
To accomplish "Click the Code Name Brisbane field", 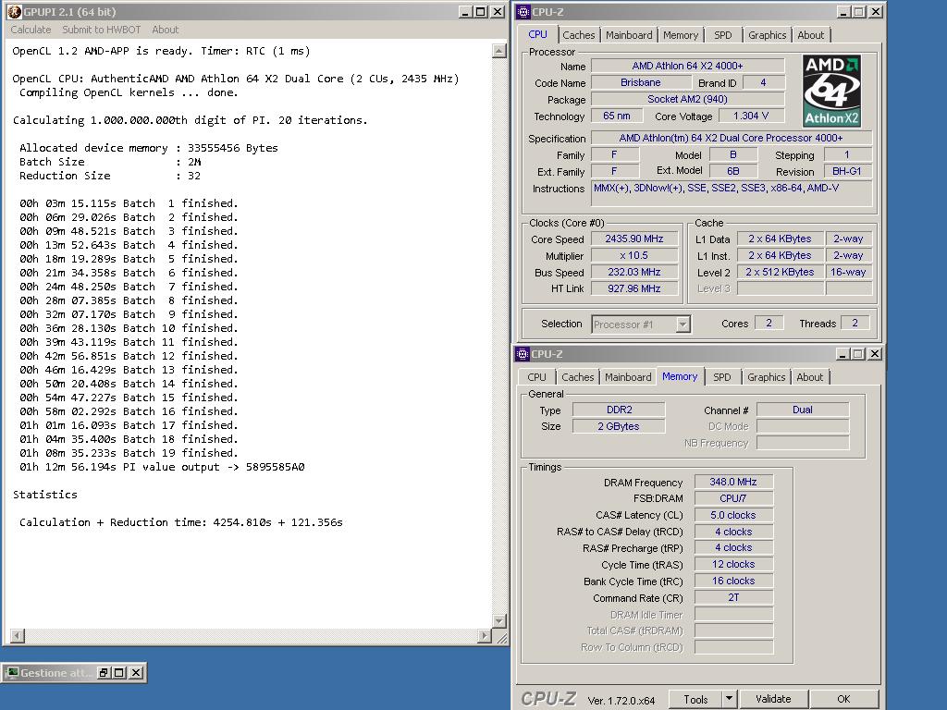I will [640, 82].
